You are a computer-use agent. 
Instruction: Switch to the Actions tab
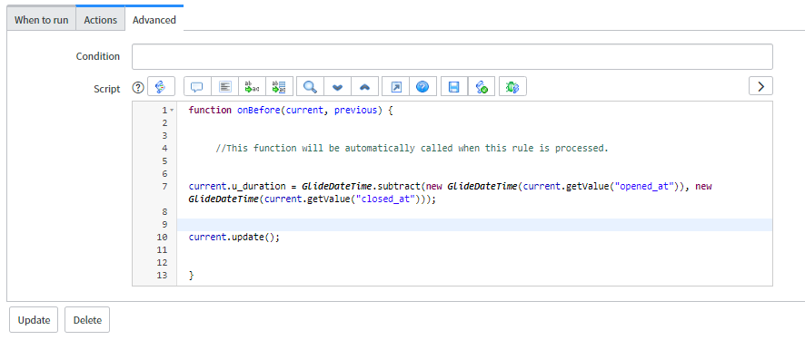[101, 20]
